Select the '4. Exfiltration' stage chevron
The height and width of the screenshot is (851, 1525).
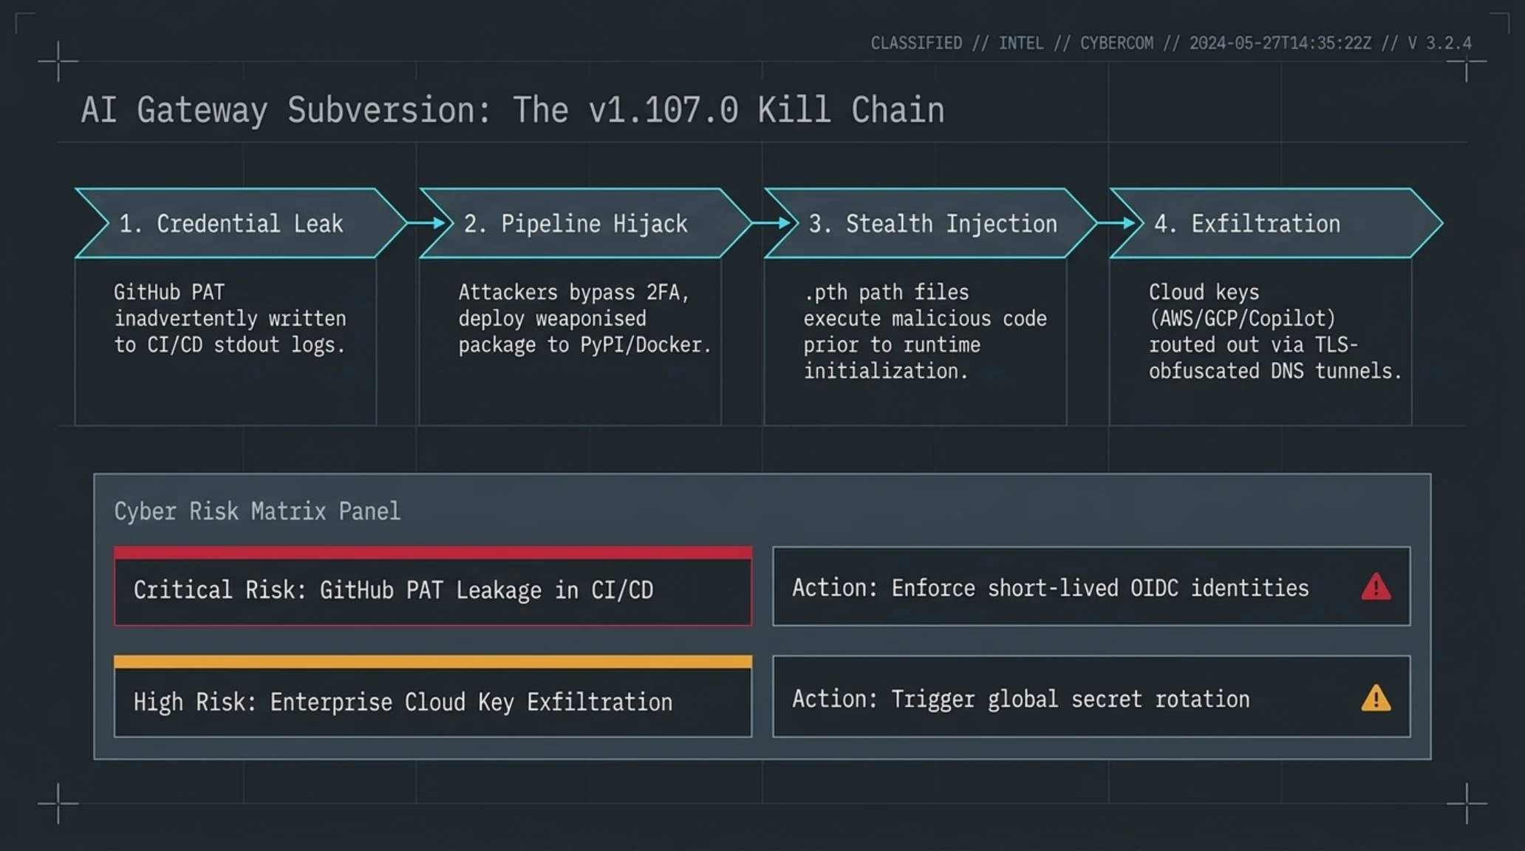click(1275, 223)
